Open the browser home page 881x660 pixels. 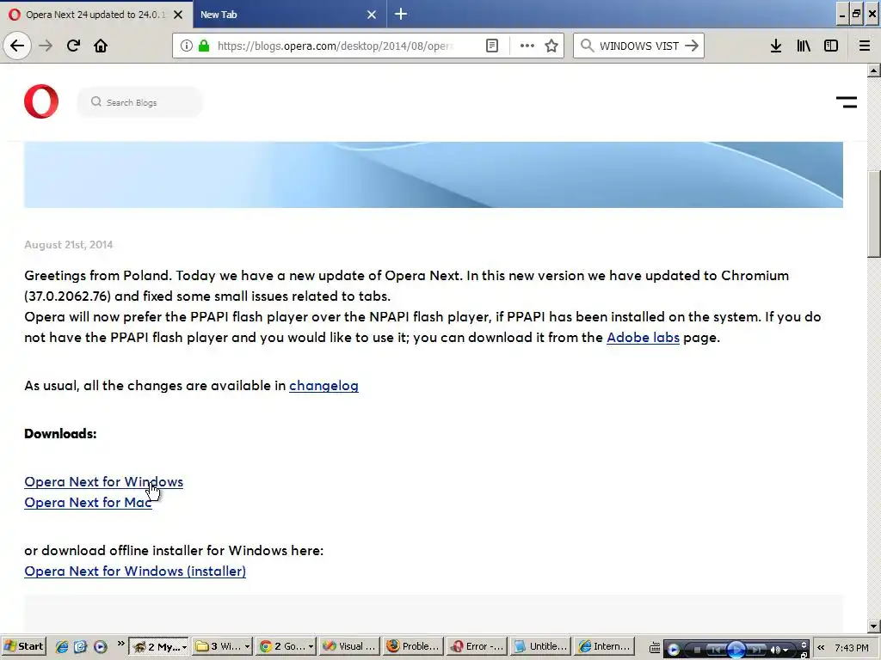[101, 46]
